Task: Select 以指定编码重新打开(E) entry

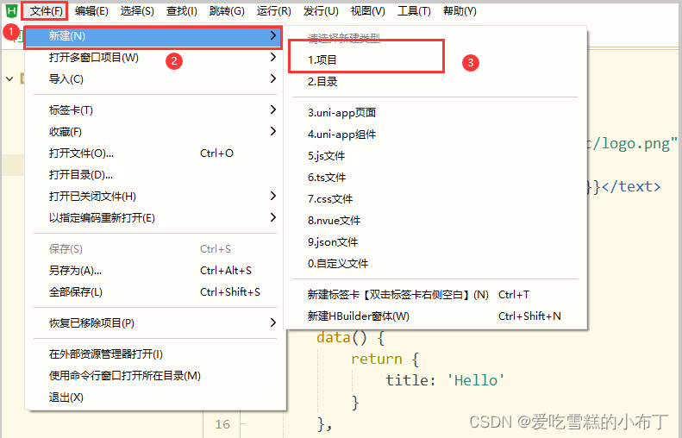Action: [154, 217]
